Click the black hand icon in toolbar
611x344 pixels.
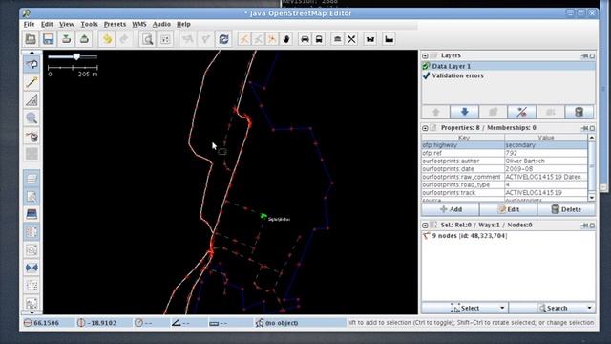coord(286,39)
